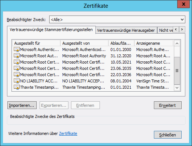192x146 pixels.
Task: Click display name Microsoft Root A...
Action: 153,56
